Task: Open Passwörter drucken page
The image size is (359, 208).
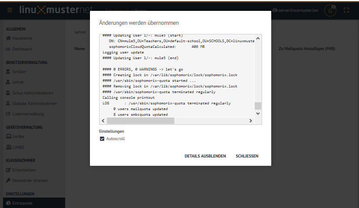Action: tap(30, 180)
